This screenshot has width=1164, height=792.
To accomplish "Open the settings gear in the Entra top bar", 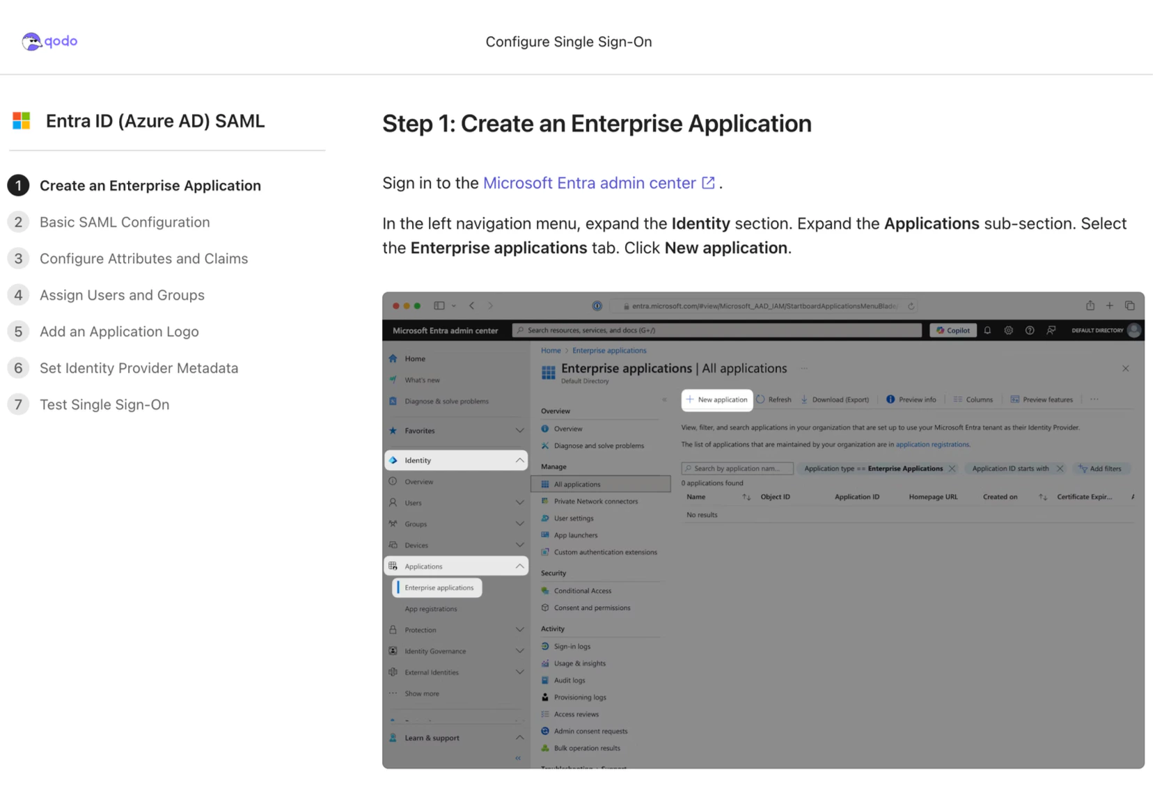I will (1008, 331).
